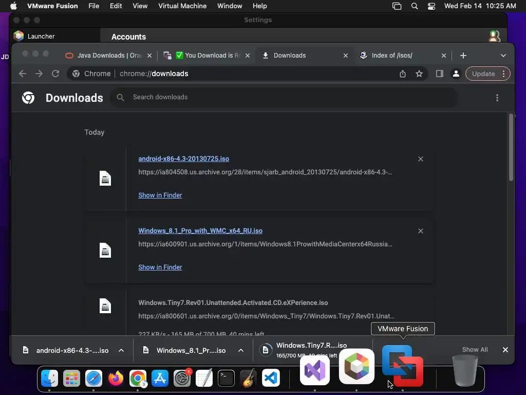Expand options for Windows_8.1_Pr shelf item
The image size is (526, 395).
pyautogui.click(x=241, y=350)
